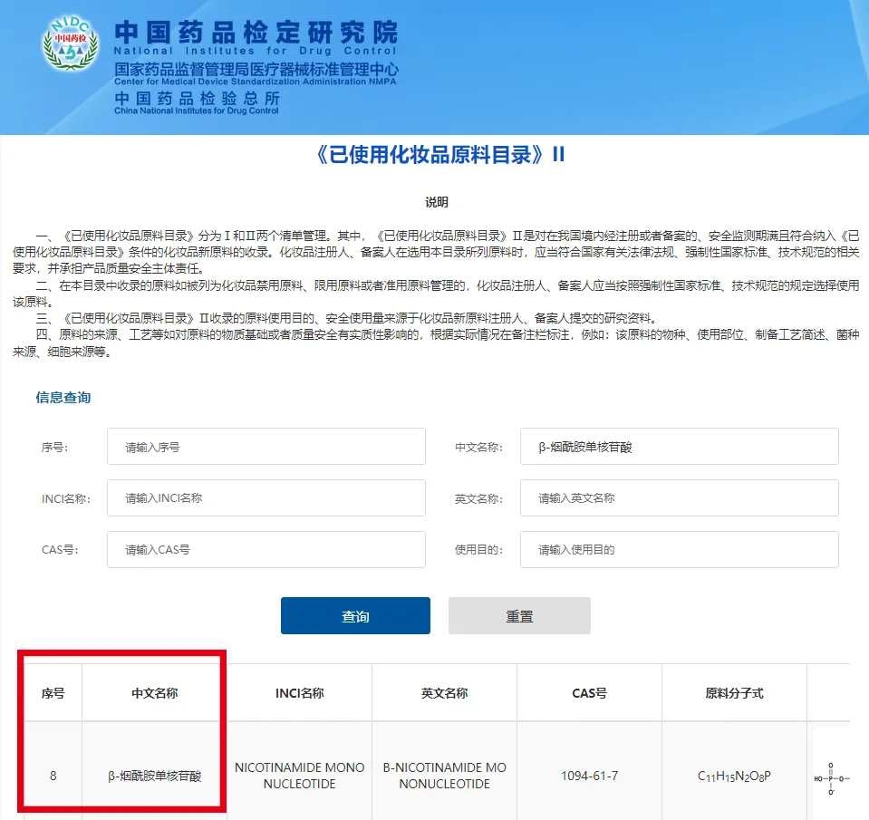
Task: Click the 英文名称 column header
Action: click(x=445, y=692)
